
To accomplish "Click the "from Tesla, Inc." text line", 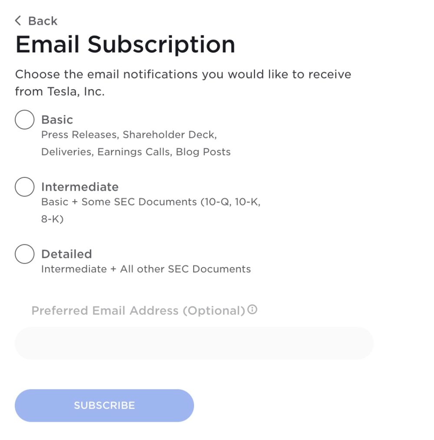I will click(60, 91).
